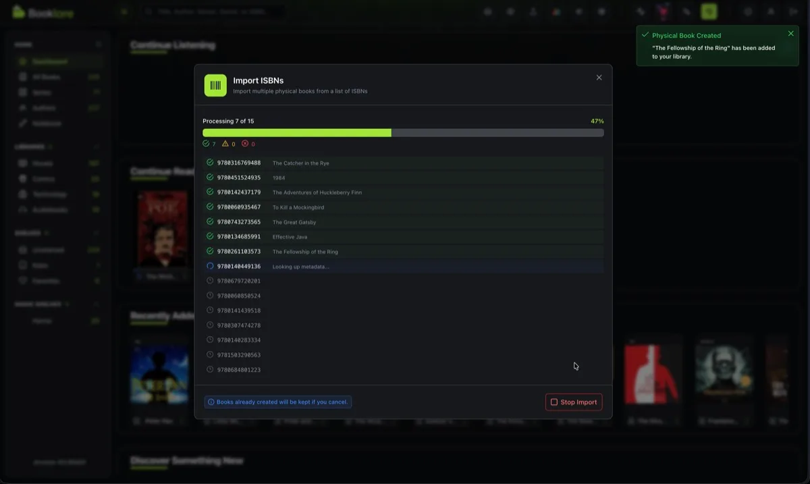Screen dimensions: 810x484
Task: Click ISBN number 9780679720201
Action: (239, 281)
